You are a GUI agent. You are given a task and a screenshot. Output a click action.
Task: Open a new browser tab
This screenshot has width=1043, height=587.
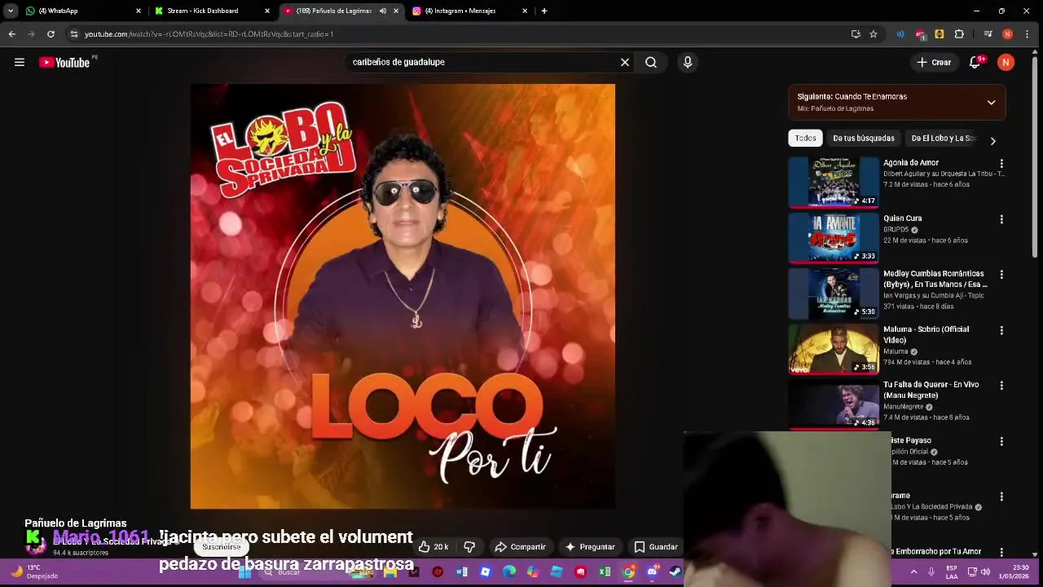pyautogui.click(x=544, y=11)
